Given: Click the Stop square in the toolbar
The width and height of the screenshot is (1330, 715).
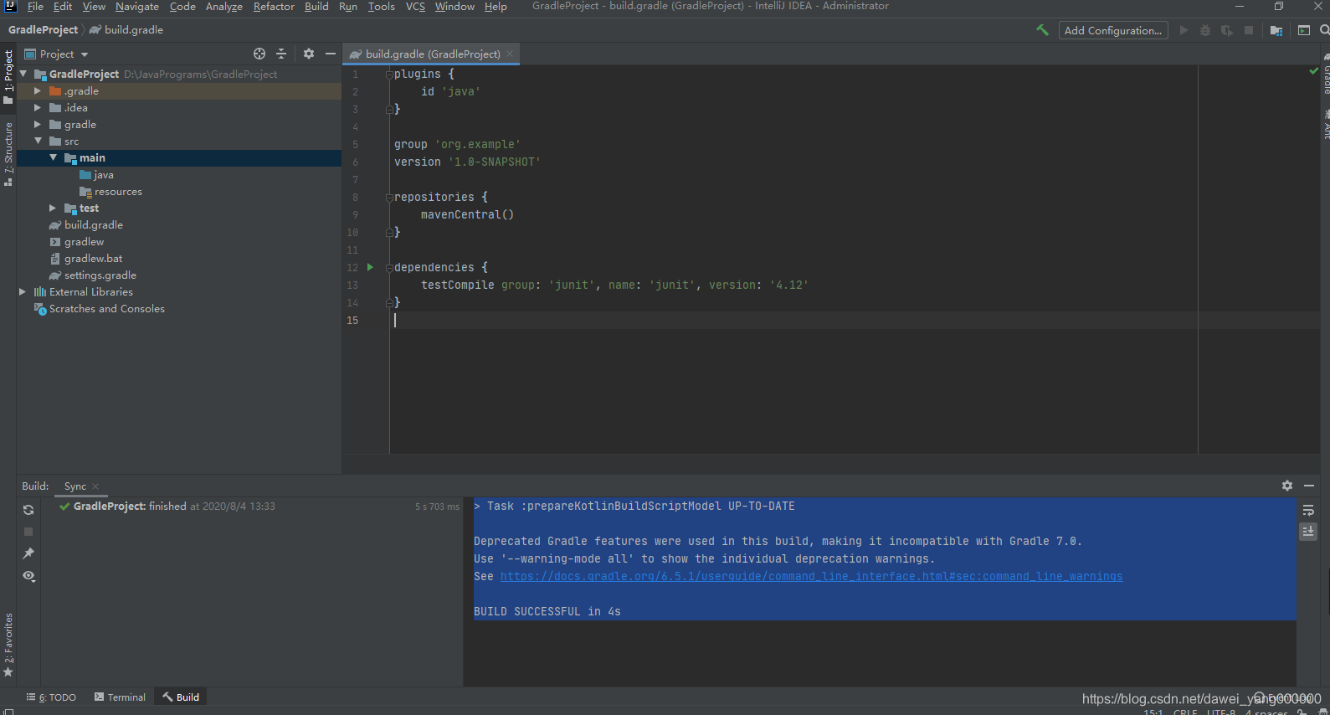Looking at the screenshot, I should (1249, 30).
